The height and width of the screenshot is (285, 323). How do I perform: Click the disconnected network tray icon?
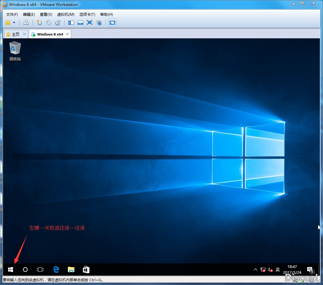point(263,270)
